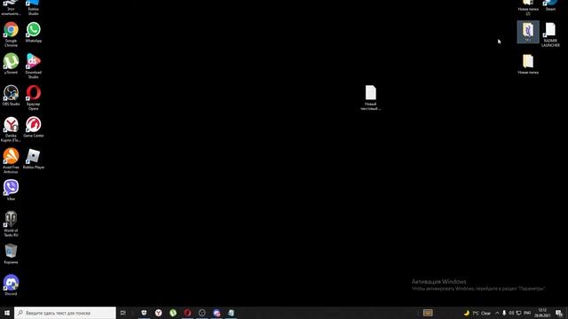Open the Opera browser desktop shortcut
Screen dimensions: 568x319
click(34, 97)
